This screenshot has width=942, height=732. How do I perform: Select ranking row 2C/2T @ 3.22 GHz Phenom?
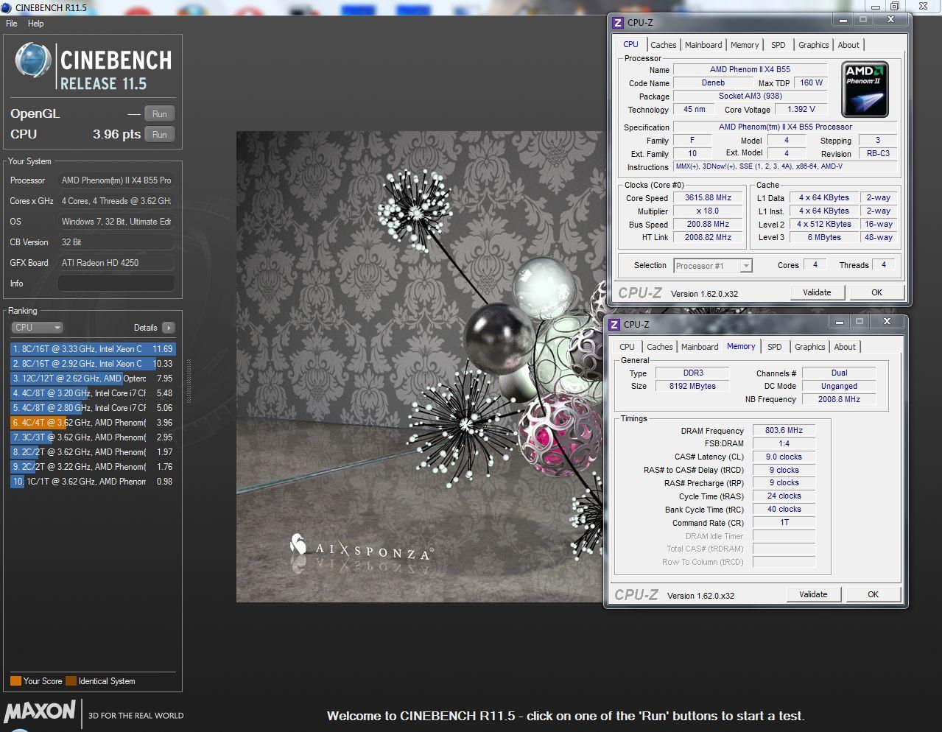tap(93, 467)
